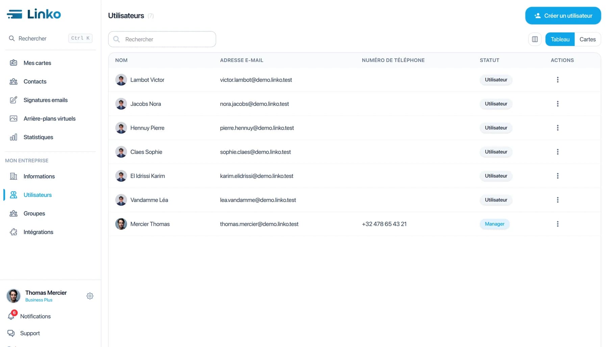The height and width of the screenshot is (347, 608).
Task: Click Lambot Victor's Utilisateur status badge
Action: click(496, 80)
